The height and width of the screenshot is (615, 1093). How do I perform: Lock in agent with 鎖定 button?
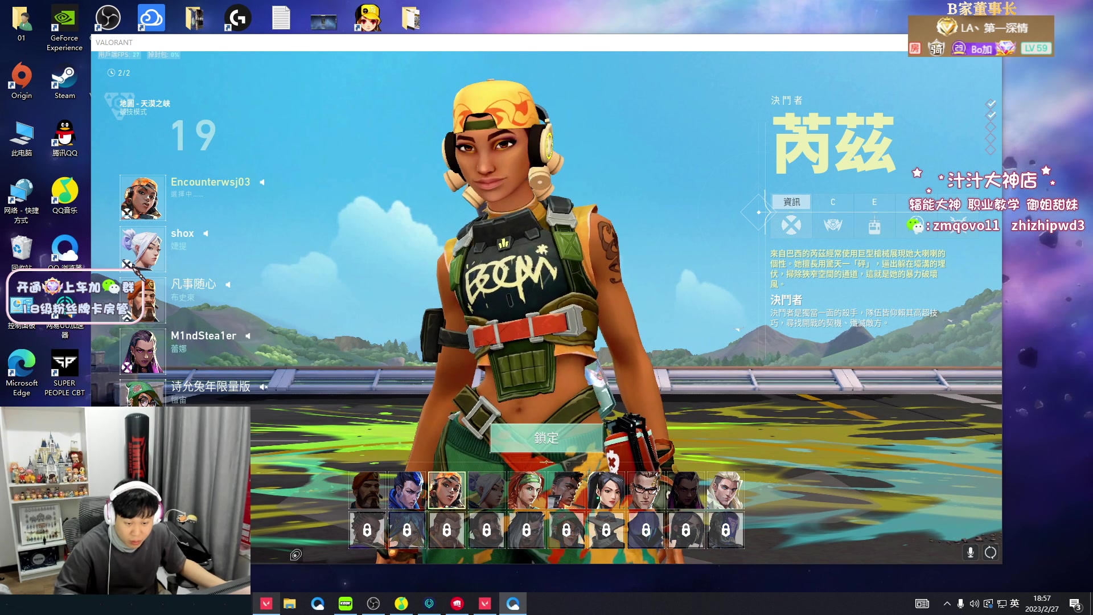click(x=546, y=438)
